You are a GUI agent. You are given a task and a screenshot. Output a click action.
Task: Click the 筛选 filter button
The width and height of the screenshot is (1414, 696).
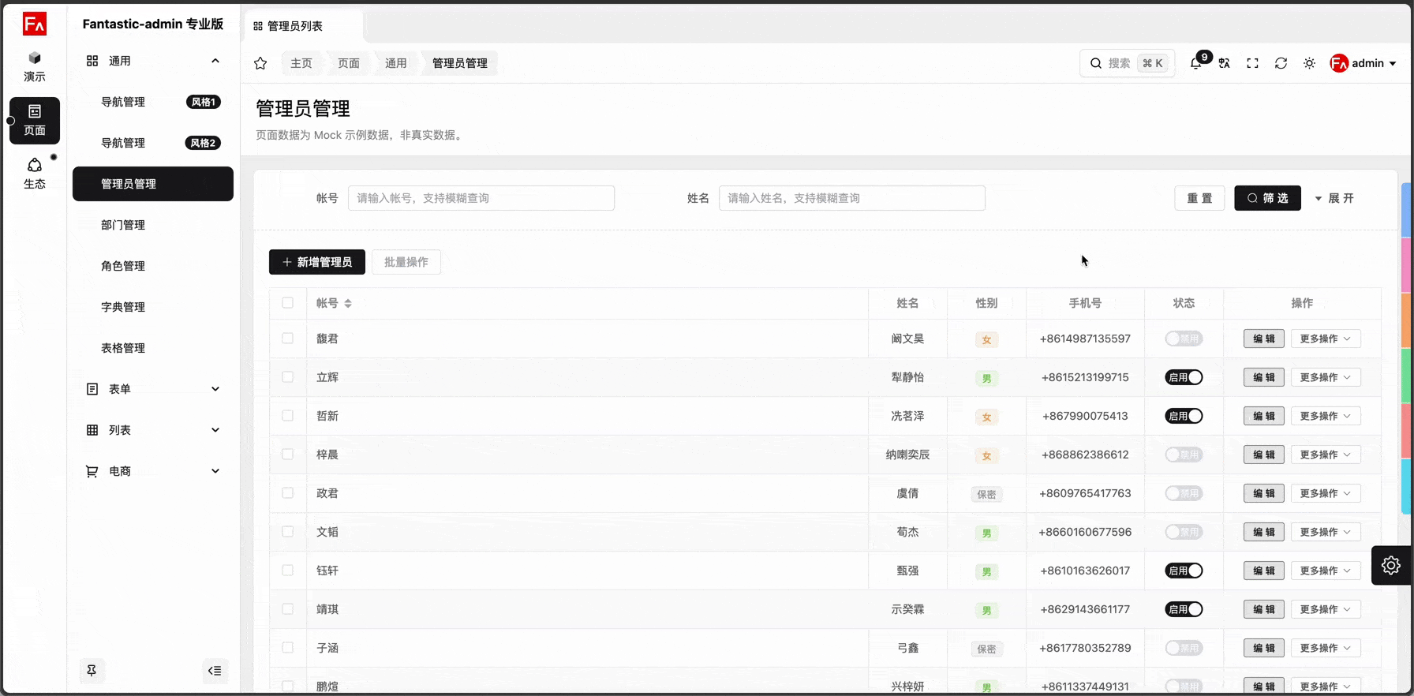(1267, 198)
